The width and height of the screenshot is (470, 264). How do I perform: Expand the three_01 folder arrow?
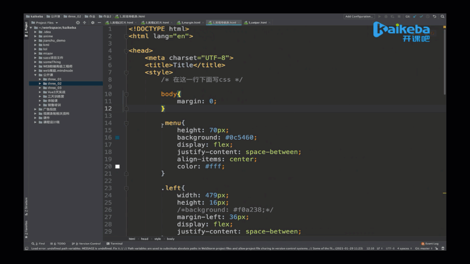[40, 79]
